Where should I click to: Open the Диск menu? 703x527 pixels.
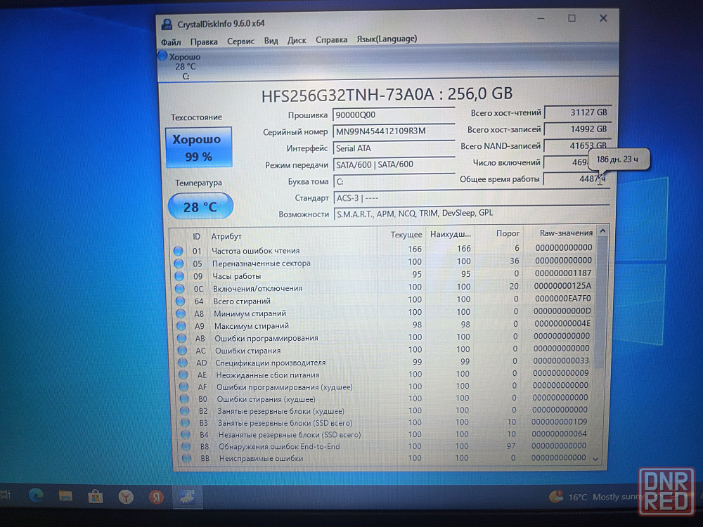pos(297,40)
